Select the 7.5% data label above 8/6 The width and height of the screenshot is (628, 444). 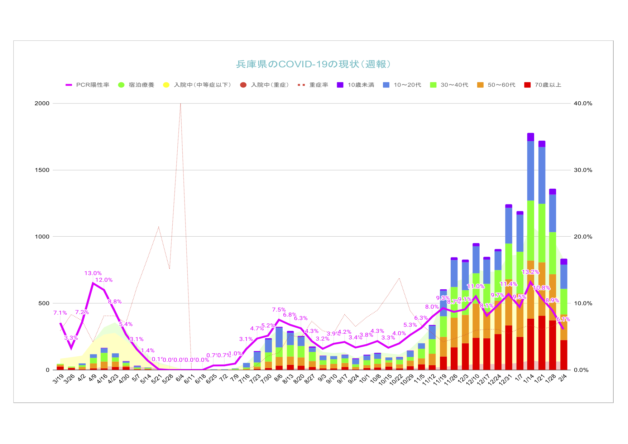point(279,310)
